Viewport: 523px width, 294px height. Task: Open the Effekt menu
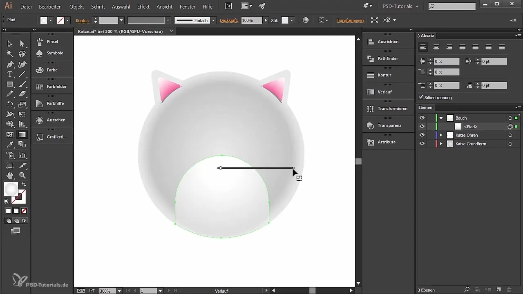[143, 7]
